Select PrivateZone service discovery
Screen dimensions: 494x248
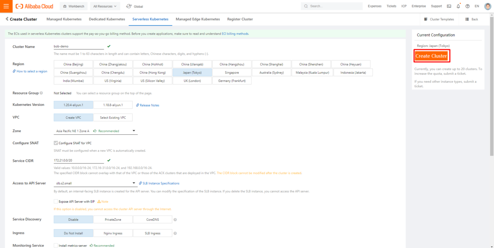point(113,220)
